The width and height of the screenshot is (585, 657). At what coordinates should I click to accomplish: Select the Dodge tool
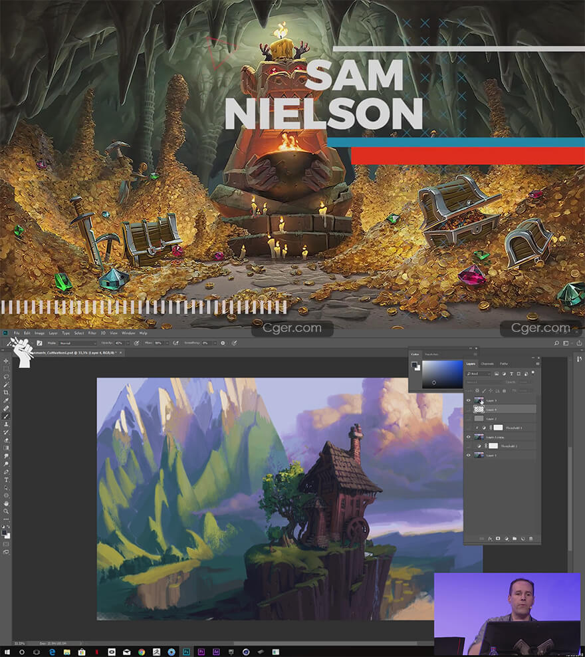6,464
